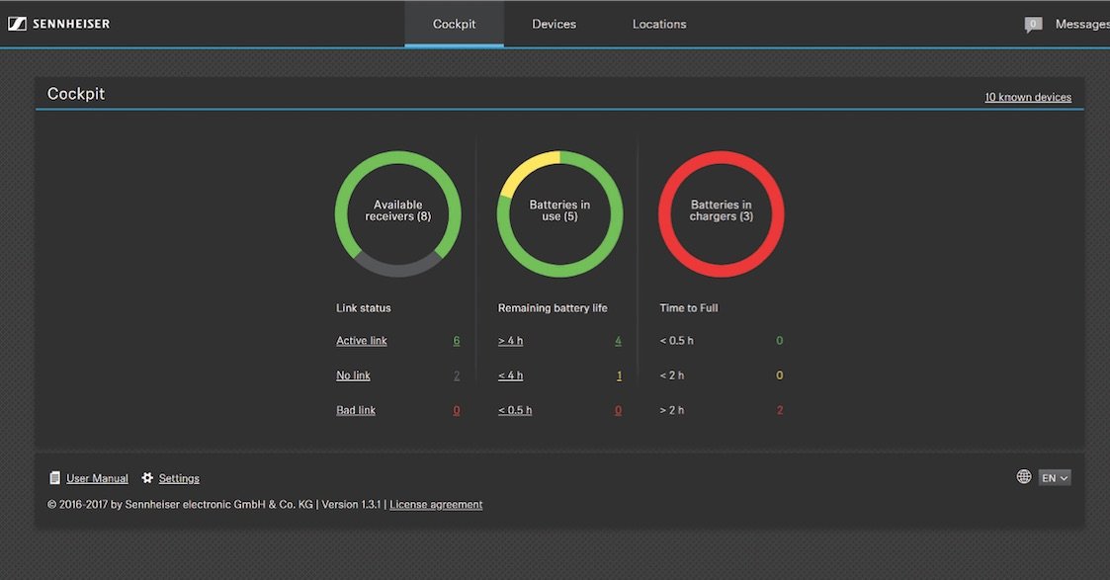Click the Sennheiser logo
This screenshot has width=1110, height=580.
(58, 24)
